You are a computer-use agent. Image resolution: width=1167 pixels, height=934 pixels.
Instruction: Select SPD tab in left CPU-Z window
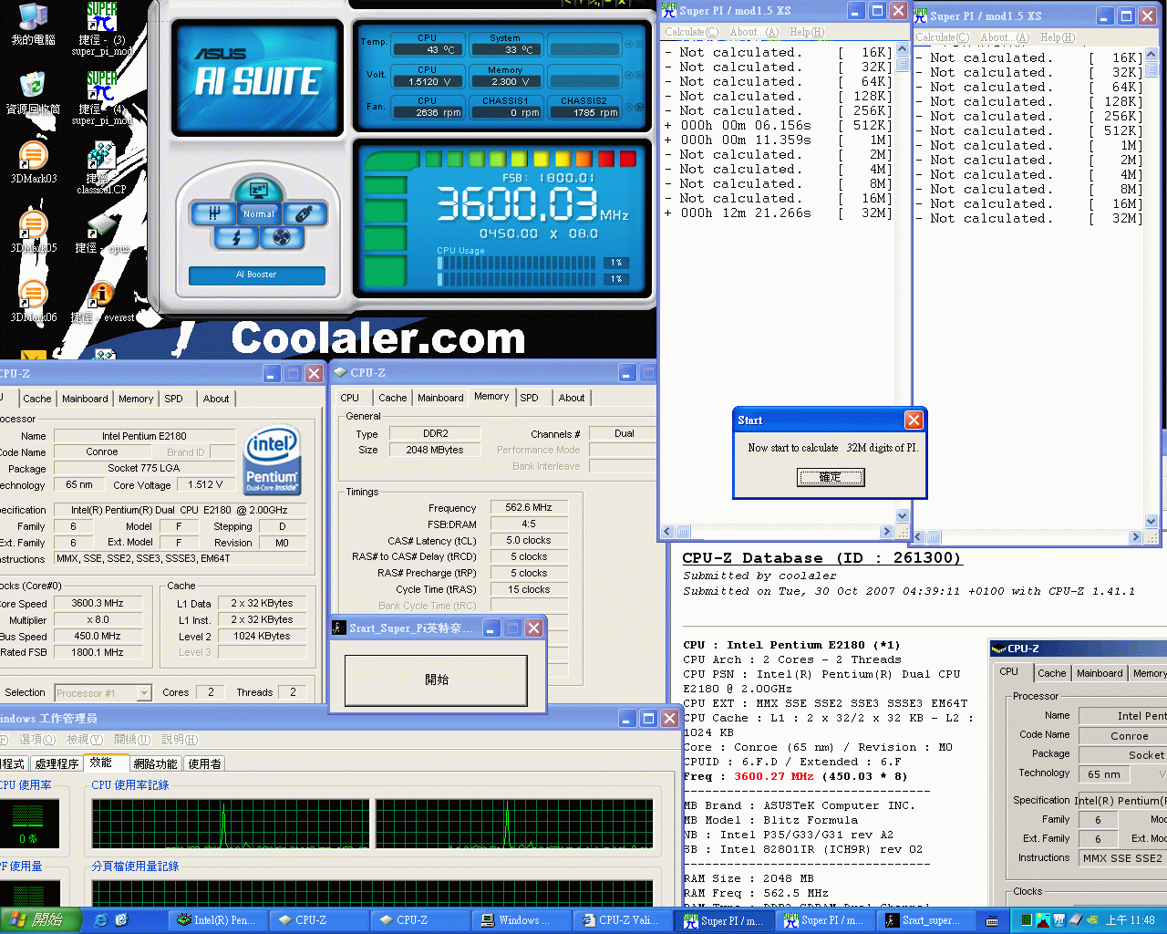[x=173, y=399]
